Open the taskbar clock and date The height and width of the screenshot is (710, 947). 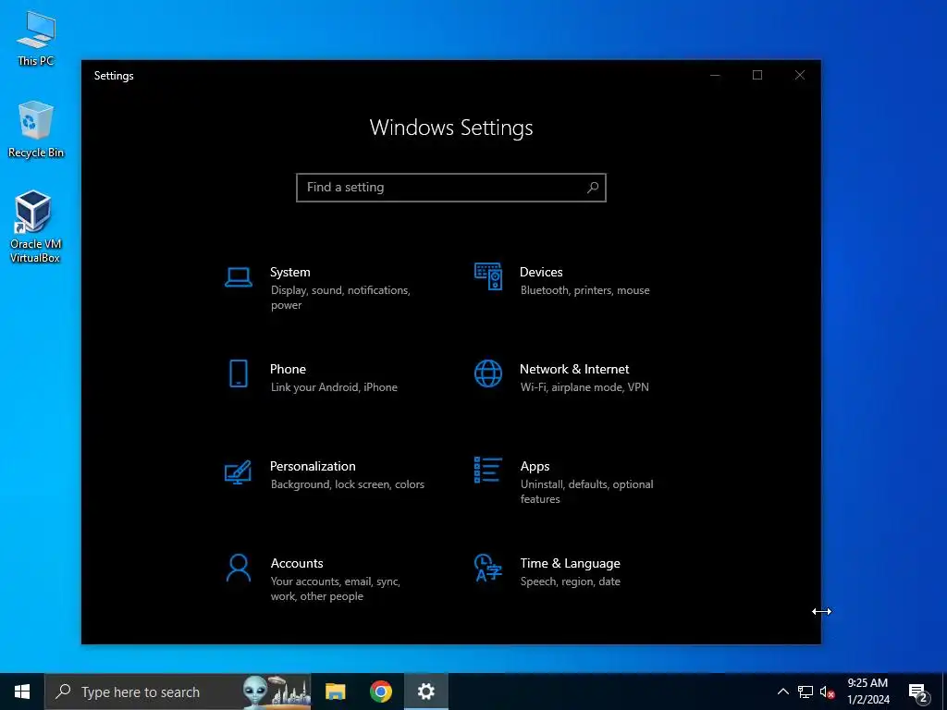pos(867,692)
